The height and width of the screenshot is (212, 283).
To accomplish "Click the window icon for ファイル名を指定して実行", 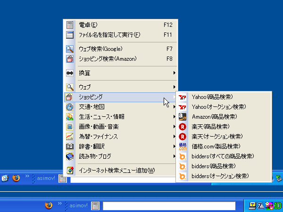I will pos(70,34).
